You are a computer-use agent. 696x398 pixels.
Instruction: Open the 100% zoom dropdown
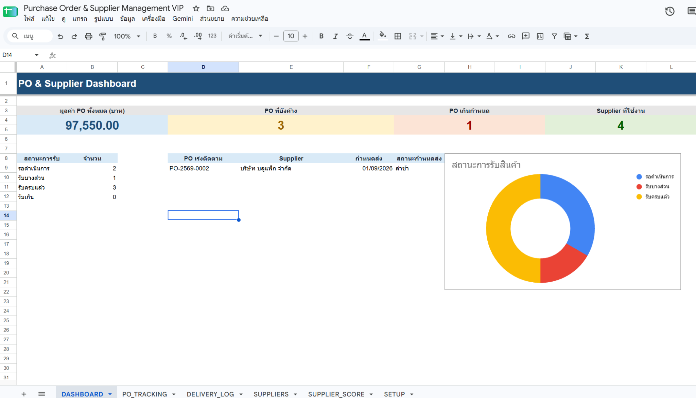pos(127,36)
